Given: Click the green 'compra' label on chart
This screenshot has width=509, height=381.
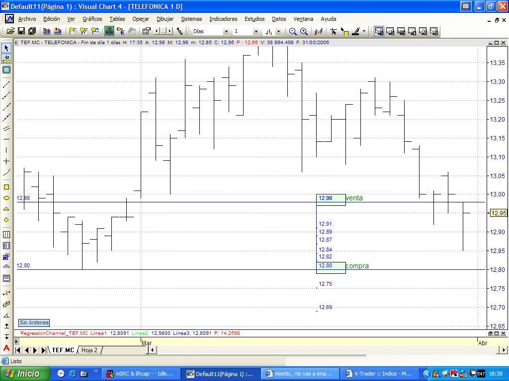Looking at the screenshot, I should (357, 266).
